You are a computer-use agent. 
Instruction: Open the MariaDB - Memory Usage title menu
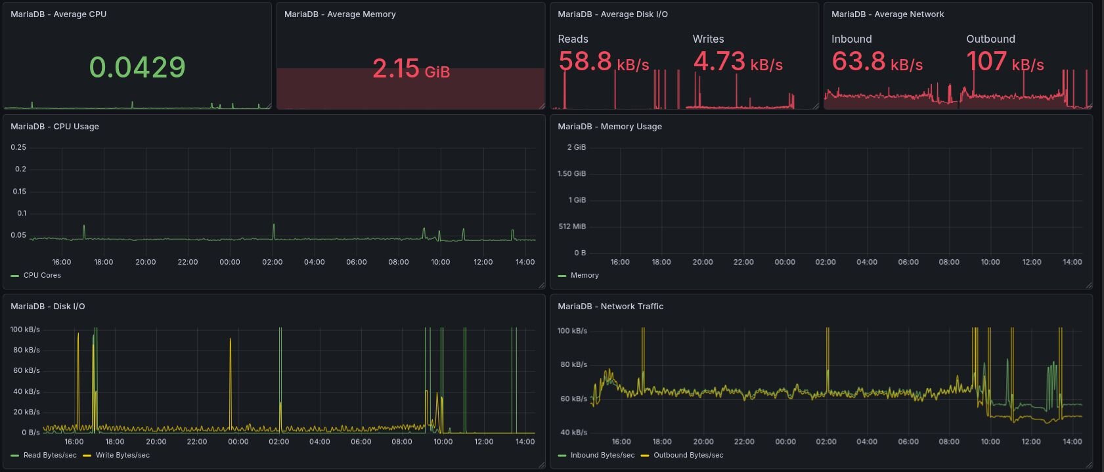pos(609,127)
